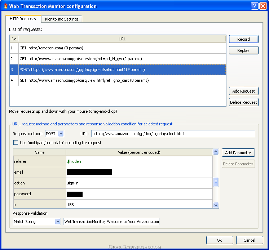Select the action parameter name cell

pyautogui.click(x=40, y=183)
